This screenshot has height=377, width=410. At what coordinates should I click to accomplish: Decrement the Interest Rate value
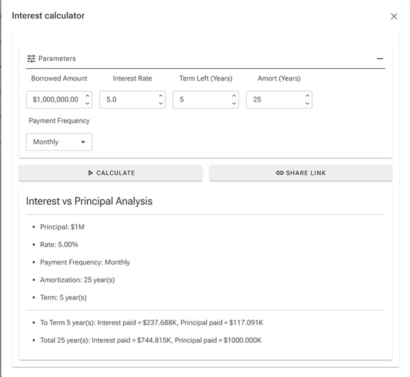161,104
